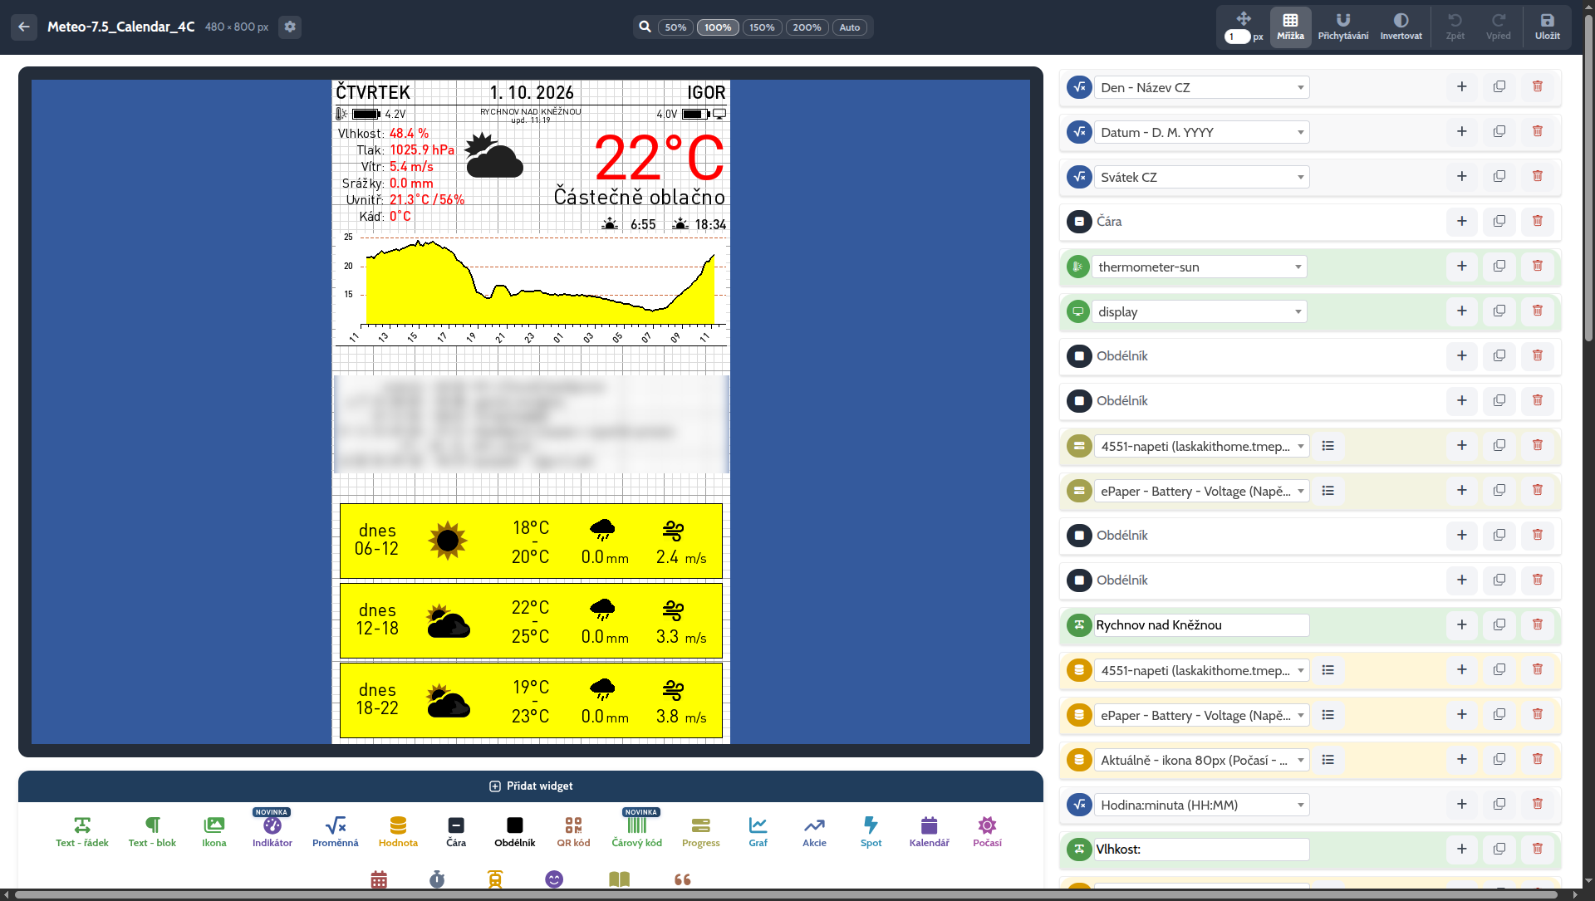The width and height of the screenshot is (1595, 901).
Task: Add a Text - řádek widget
Action: point(81,831)
